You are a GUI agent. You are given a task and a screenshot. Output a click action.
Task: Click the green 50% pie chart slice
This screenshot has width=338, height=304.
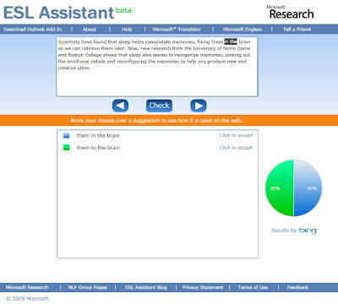point(280,188)
